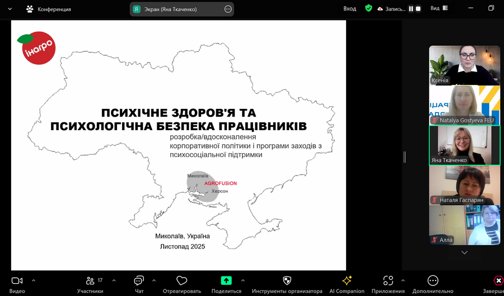Open the View layout menu

pyautogui.click(x=439, y=9)
